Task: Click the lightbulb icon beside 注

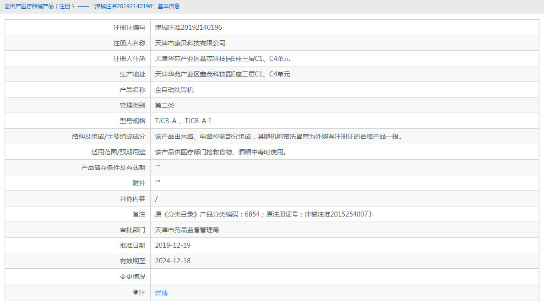Action: [136, 293]
